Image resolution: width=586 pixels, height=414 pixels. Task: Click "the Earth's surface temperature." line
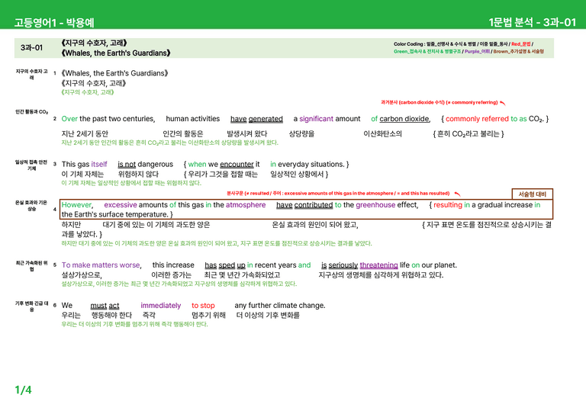coord(114,214)
